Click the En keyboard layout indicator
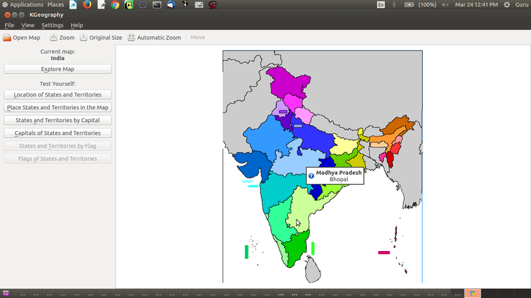Screen dimensions: 531x298 pos(381,5)
